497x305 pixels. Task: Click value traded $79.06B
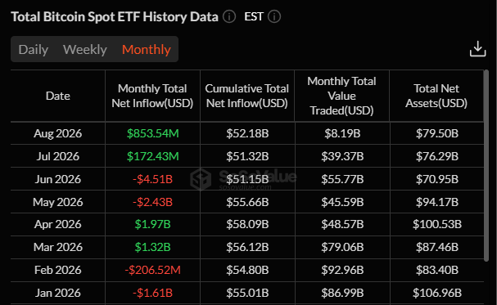click(x=342, y=247)
